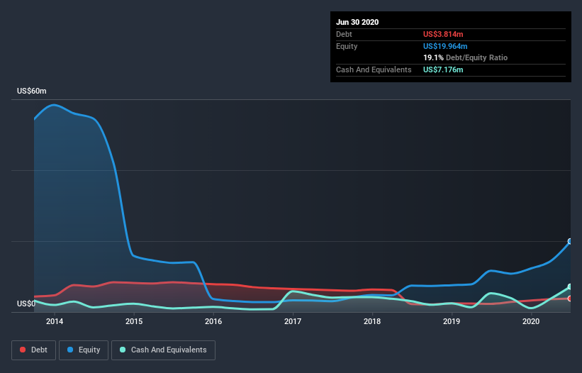Click the 2016 x-axis label
Viewport: 582px width, 373px height.
coord(213,321)
